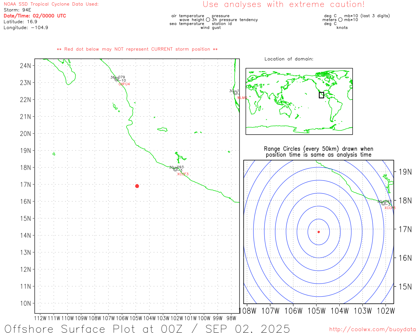Select station WLMO circle marker
Screen dimensions: 416x333
coord(235,93)
